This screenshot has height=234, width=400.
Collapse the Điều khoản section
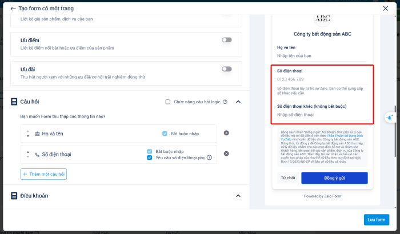click(238, 196)
